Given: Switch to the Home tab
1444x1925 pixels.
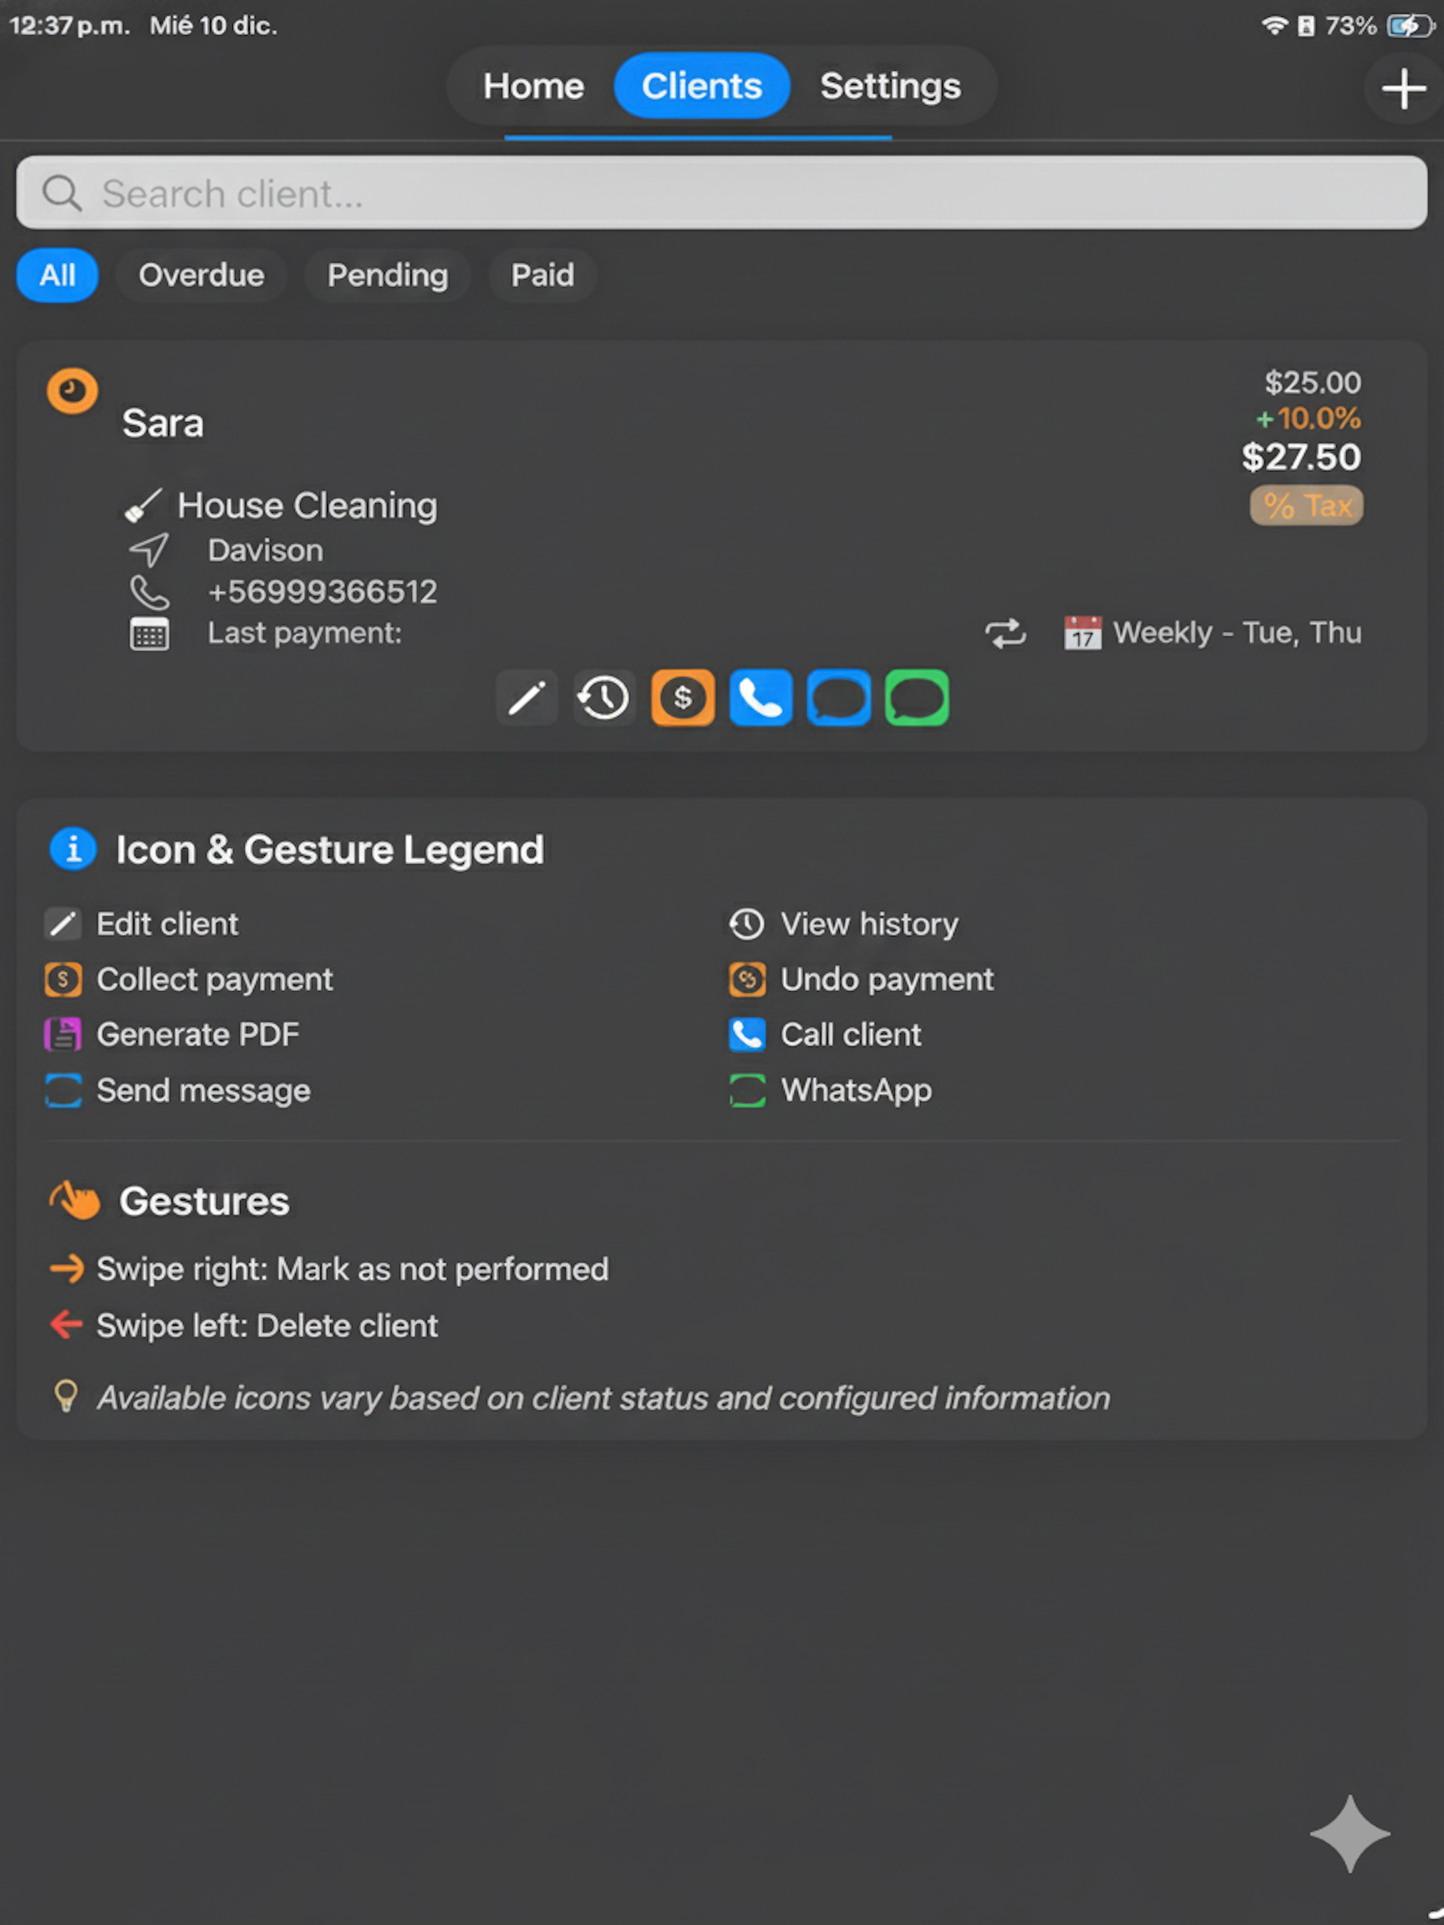Looking at the screenshot, I should pos(534,85).
